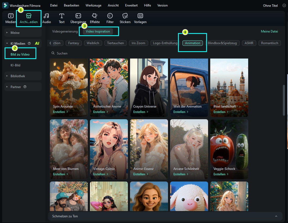
Task: Open the Meine Datei link
Action: tap(269, 31)
